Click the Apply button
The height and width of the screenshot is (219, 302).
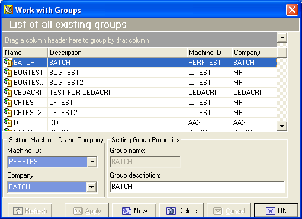pos(86,211)
